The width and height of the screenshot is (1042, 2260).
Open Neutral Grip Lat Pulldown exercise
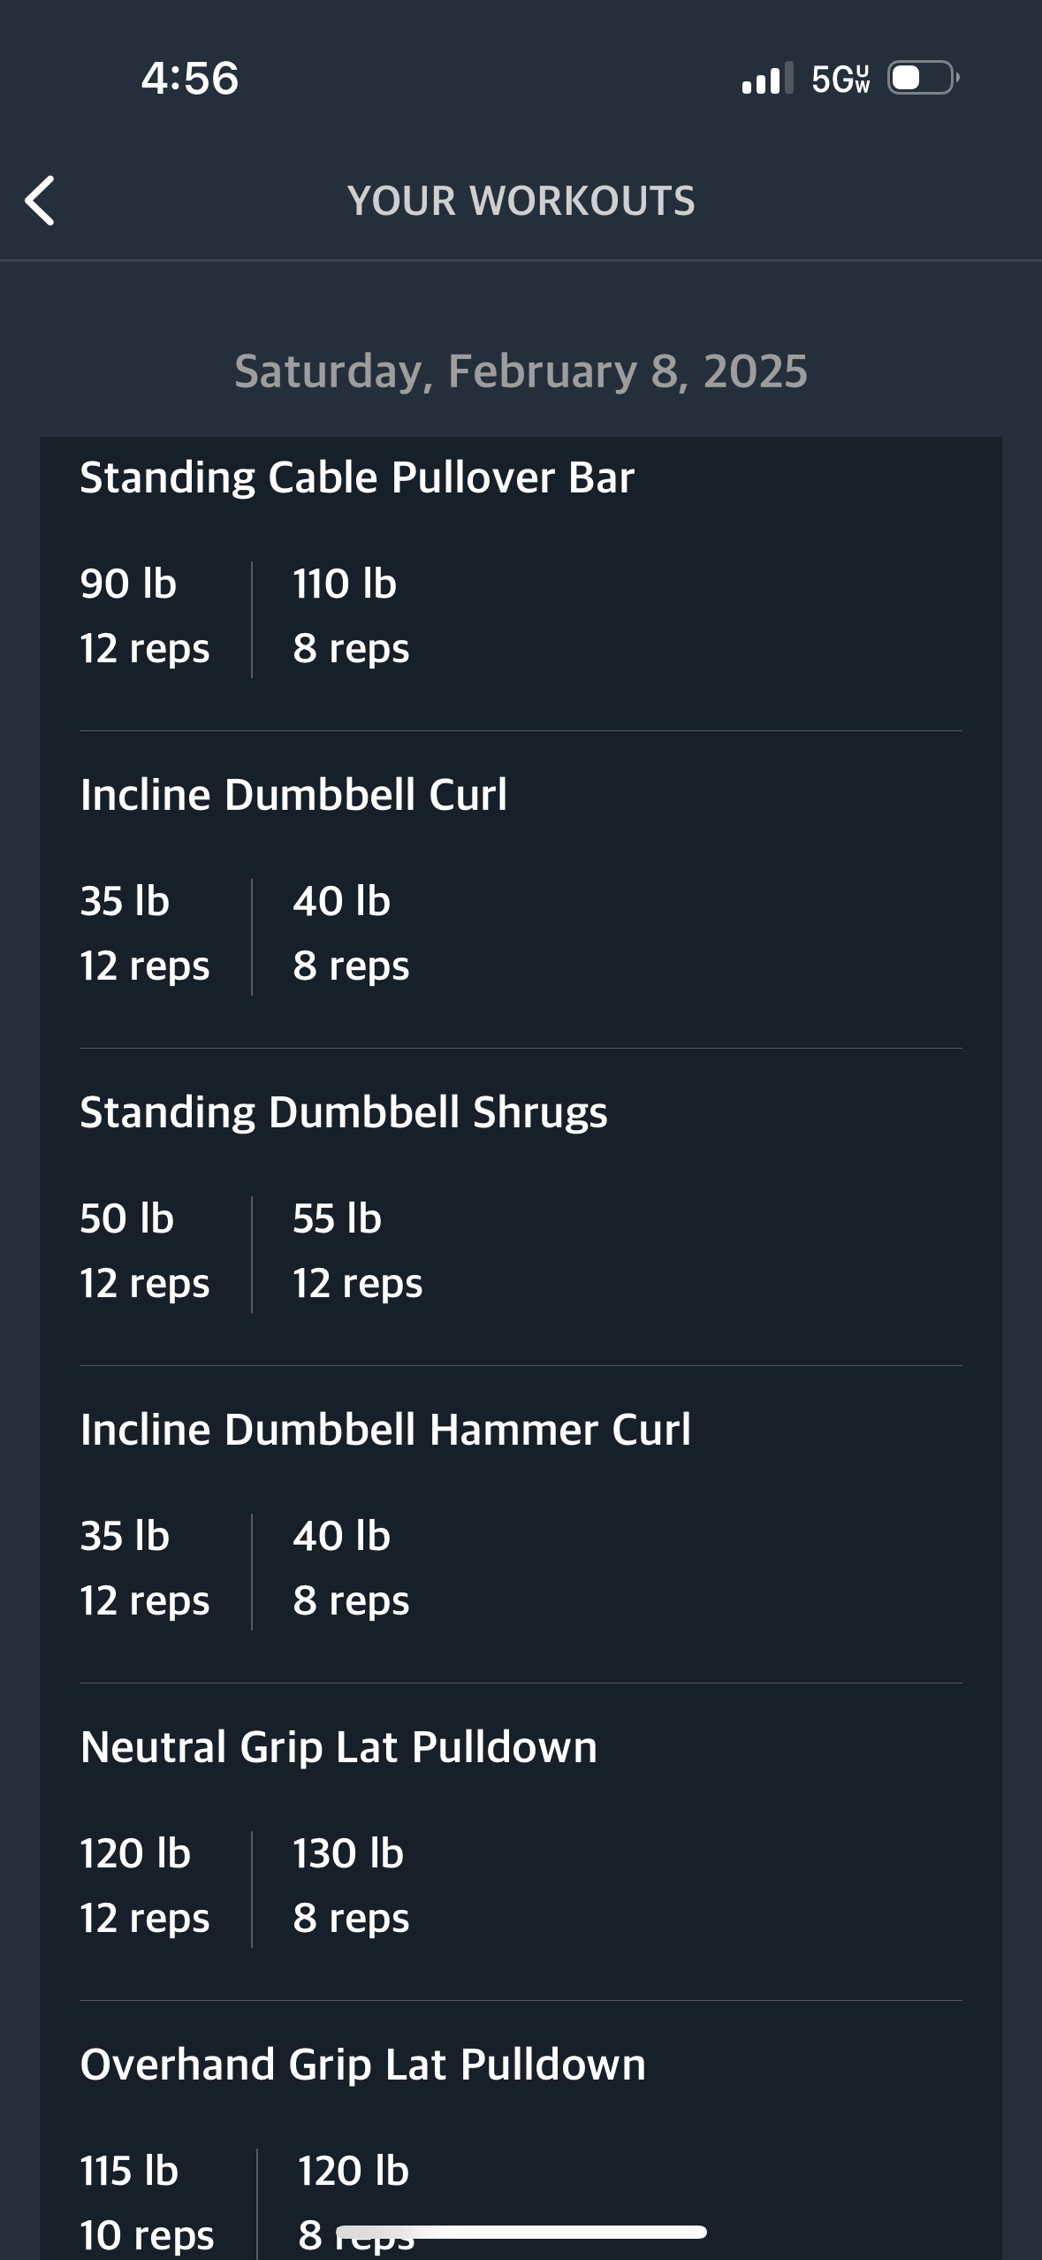point(338,1747)
